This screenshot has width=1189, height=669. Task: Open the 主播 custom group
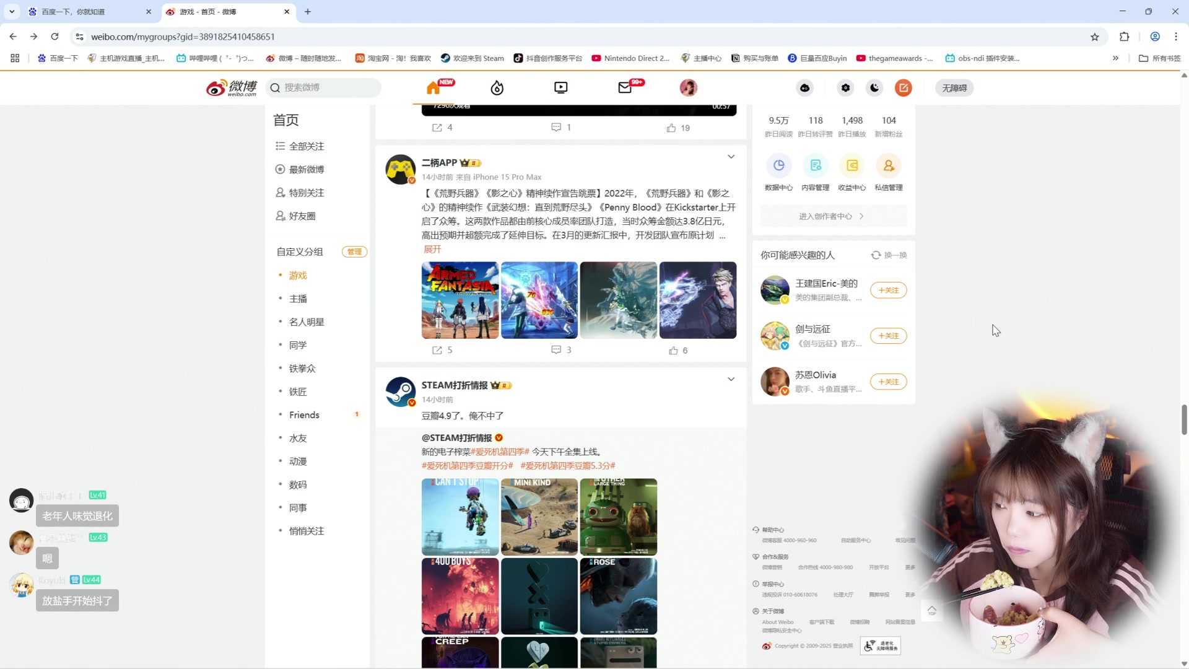coord(298,299)
